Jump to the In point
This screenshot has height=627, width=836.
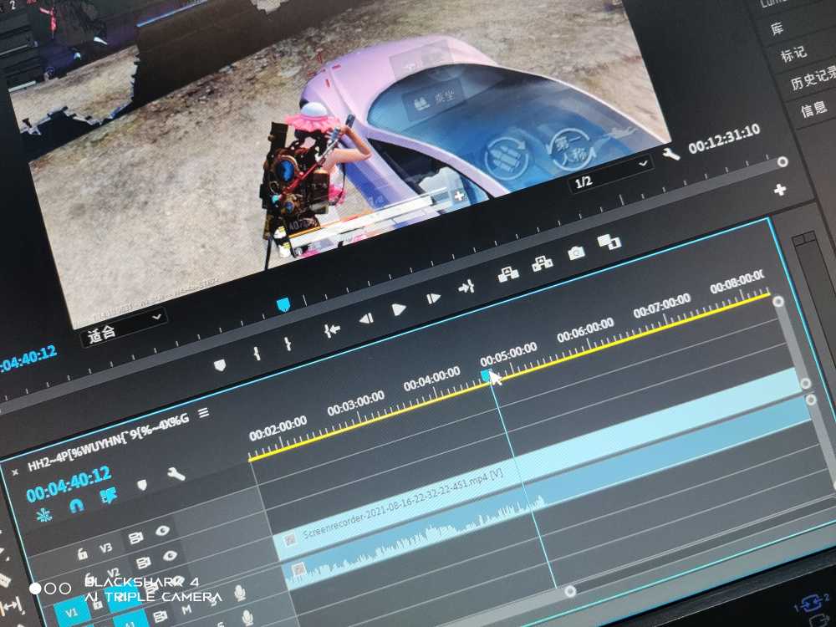tap(332, 330)
